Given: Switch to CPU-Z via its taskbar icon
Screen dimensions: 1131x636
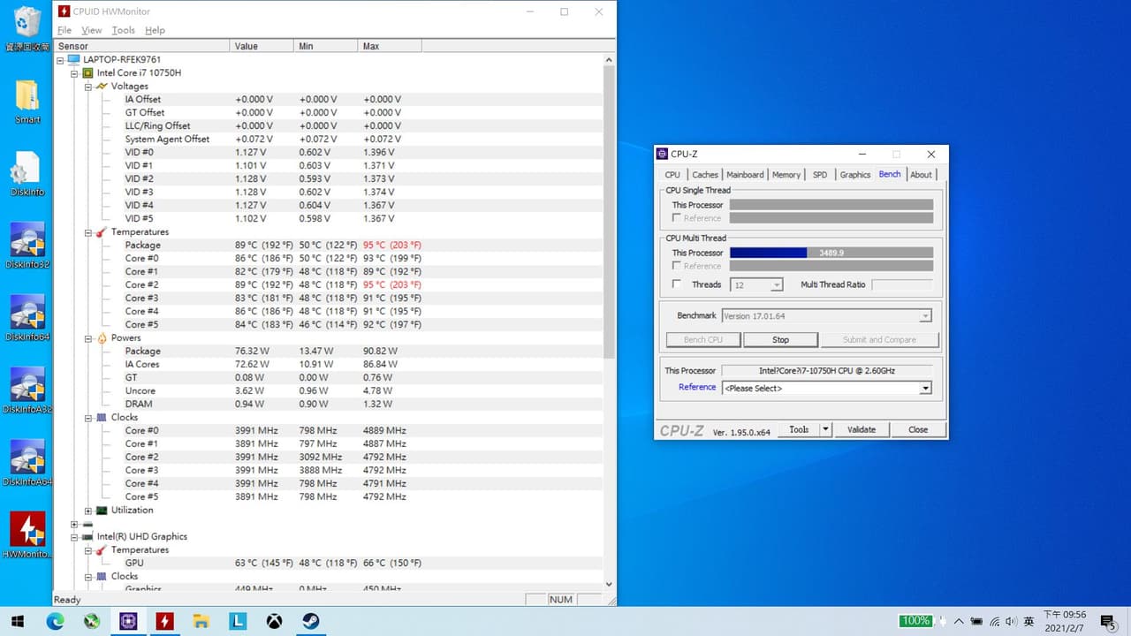Looking at the screenshot, I should pyautogui.click(x=128, y=621).
